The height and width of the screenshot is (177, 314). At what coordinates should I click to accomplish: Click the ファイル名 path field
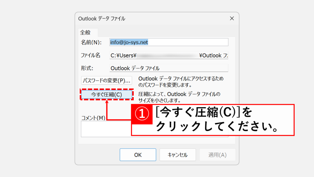169,55
